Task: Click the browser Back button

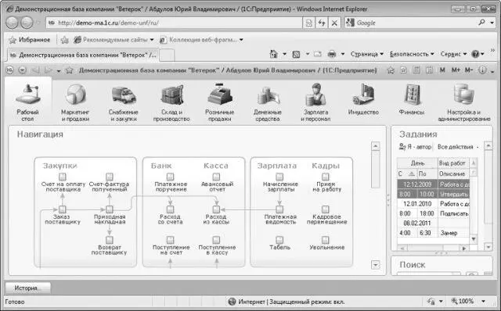Action: [13, 23]
